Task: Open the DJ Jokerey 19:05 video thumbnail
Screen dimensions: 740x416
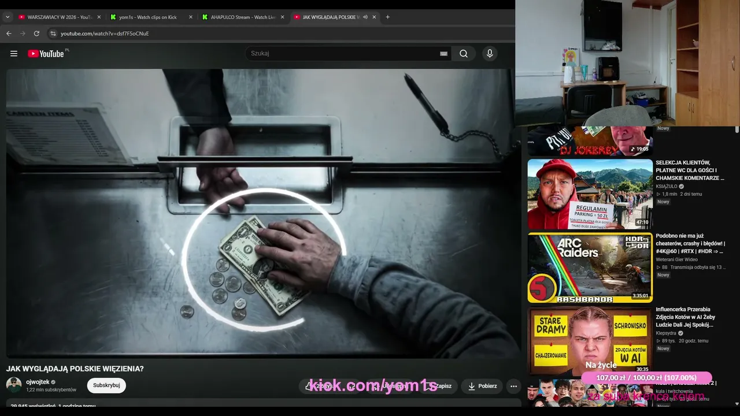Action: pos(590,141)
